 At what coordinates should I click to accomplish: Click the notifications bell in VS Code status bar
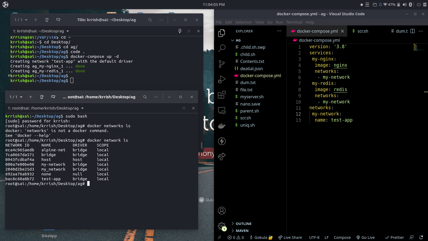421,238
